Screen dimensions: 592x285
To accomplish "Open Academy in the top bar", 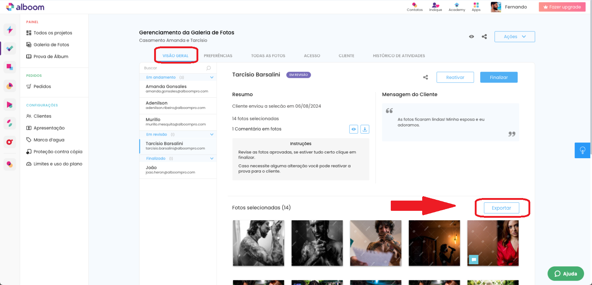I will pos(457,7).
